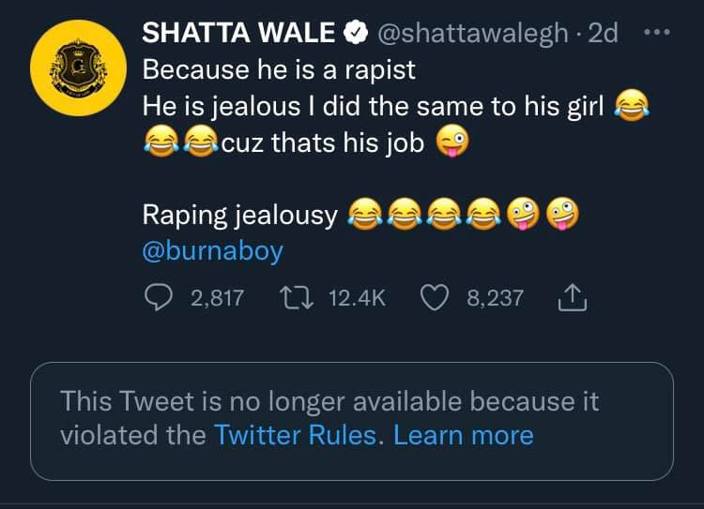Click the share upload icon

click(x=571, y=298)
